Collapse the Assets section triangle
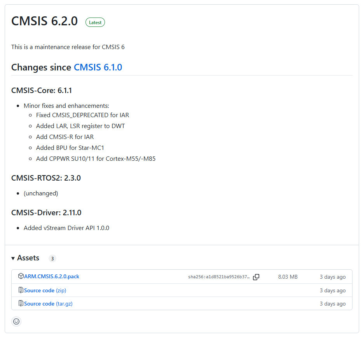This screenshot has width=363, height=339. [x=13, y=258]
